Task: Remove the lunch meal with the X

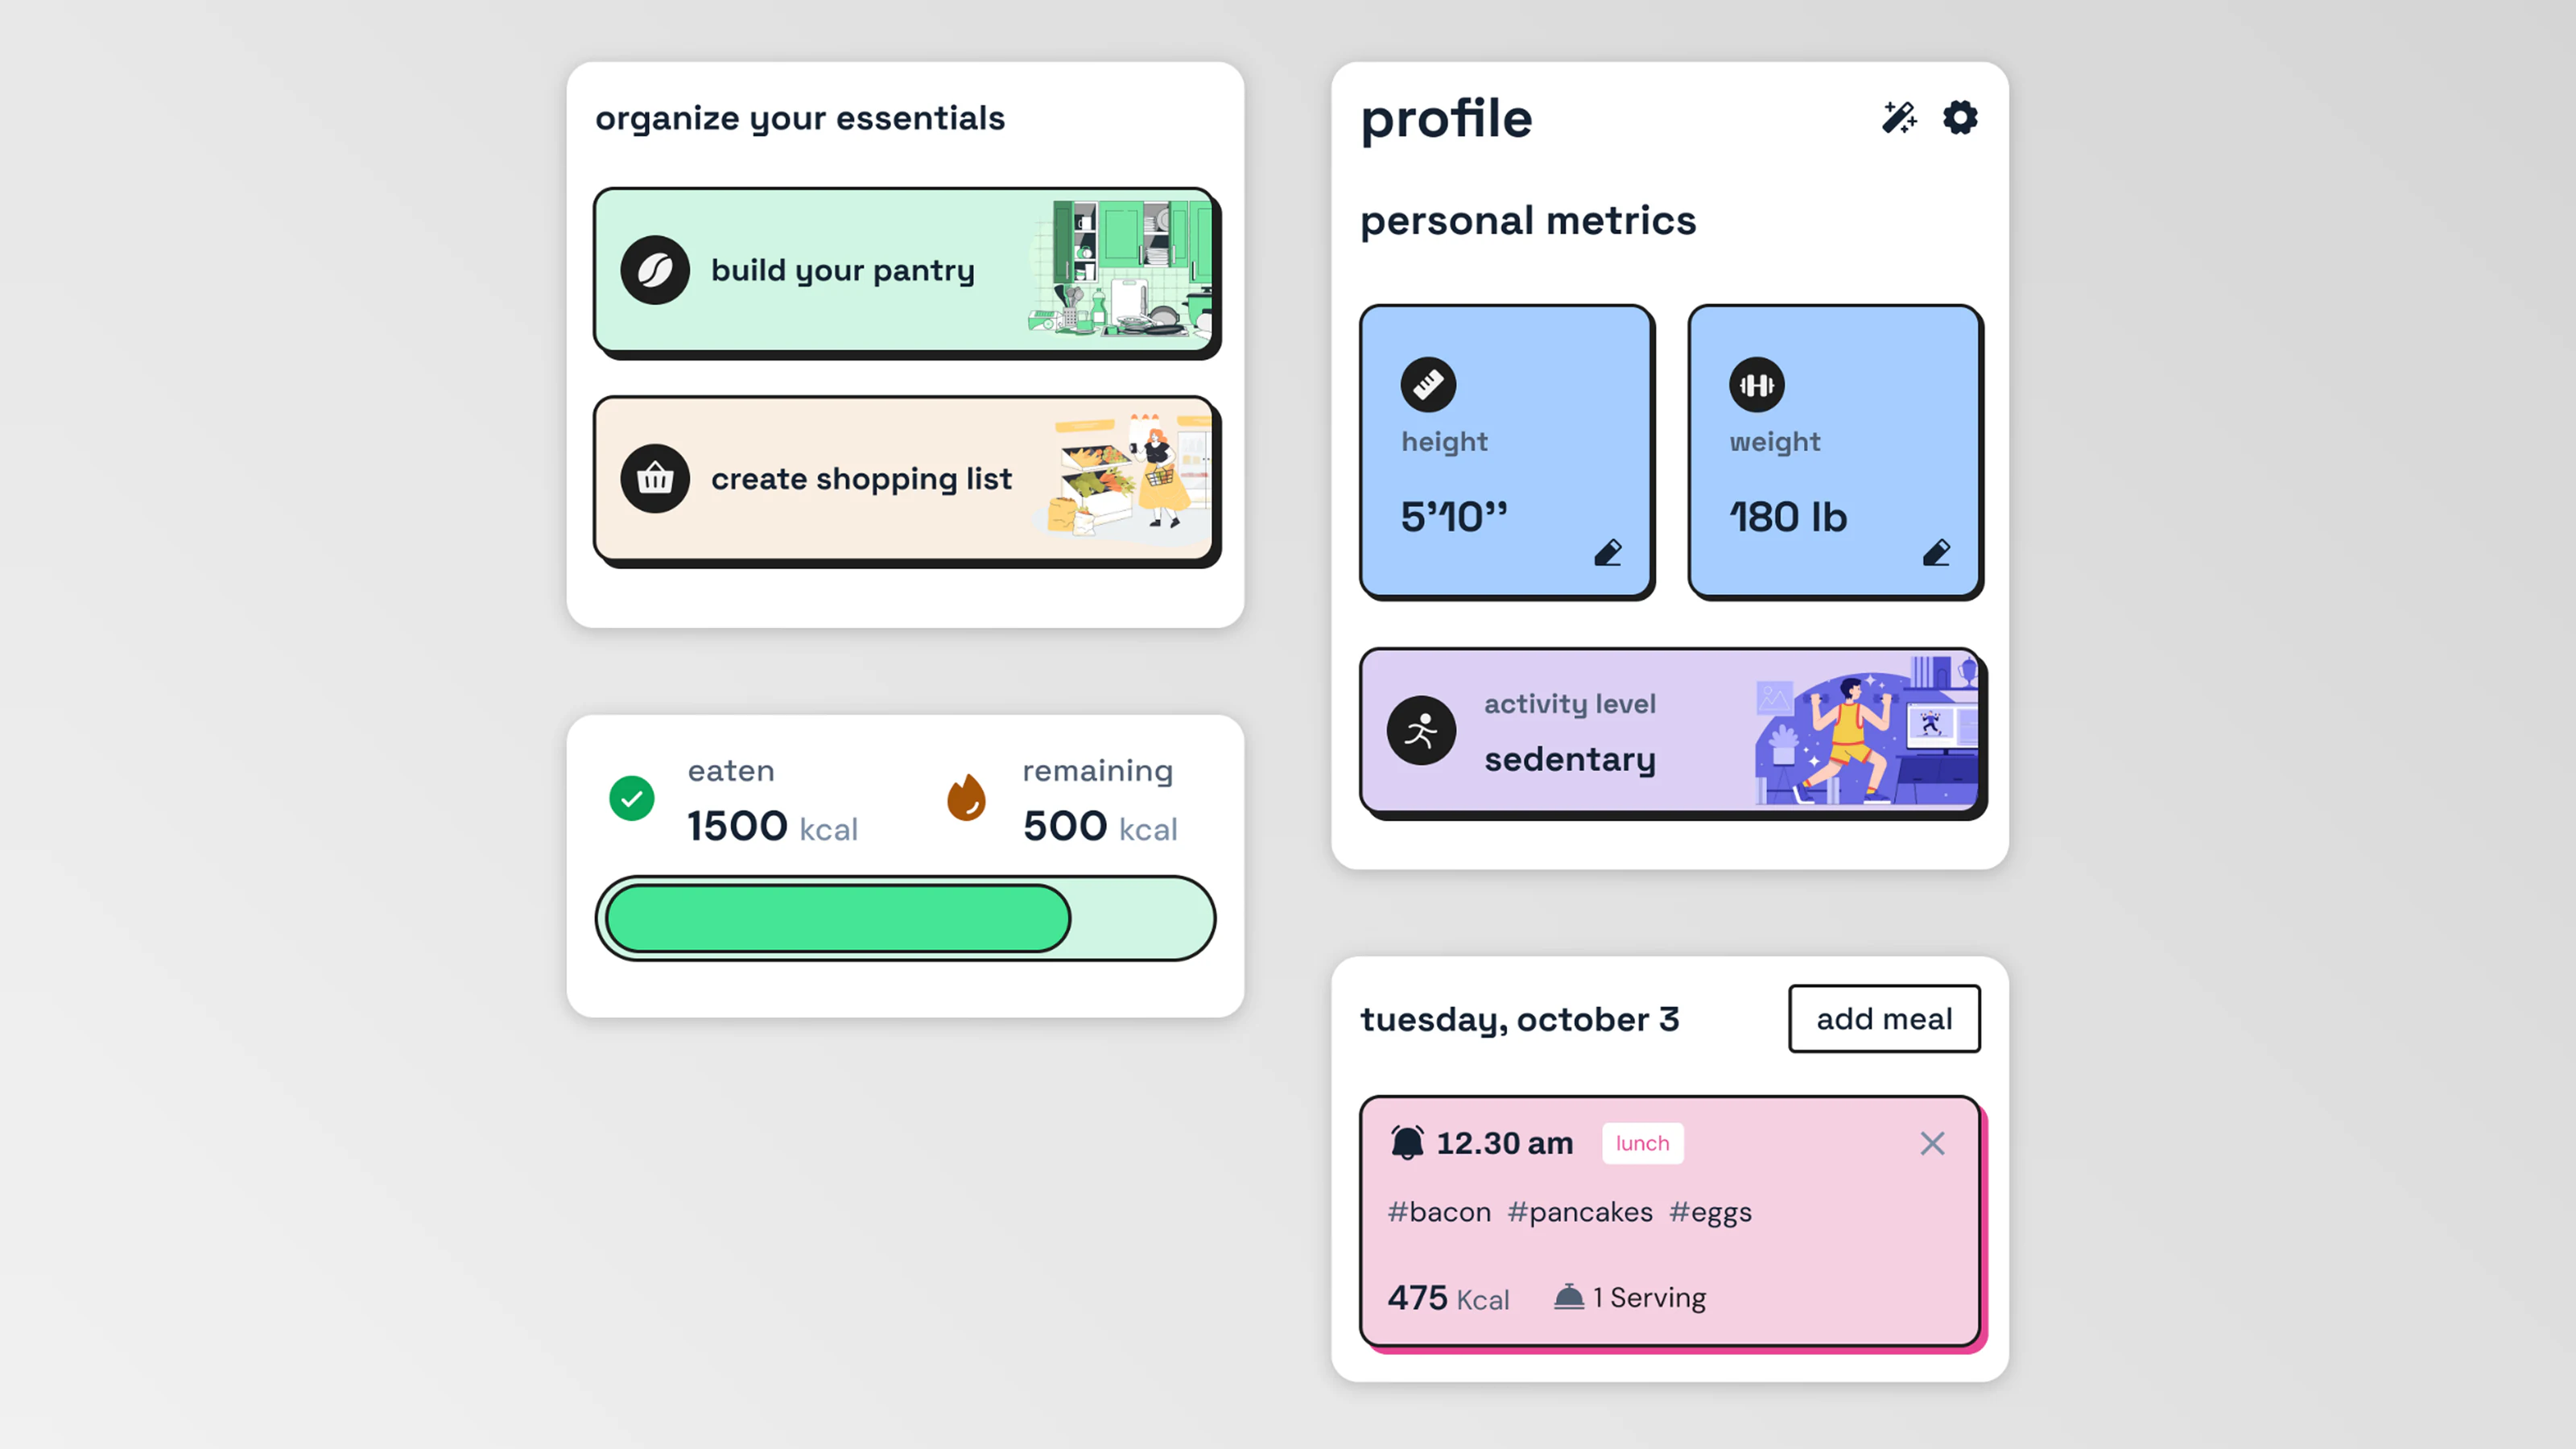Action: (1932, 1143)
